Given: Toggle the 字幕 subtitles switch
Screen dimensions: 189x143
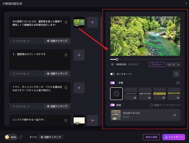Looking at the screenshot, I should 112,83.
